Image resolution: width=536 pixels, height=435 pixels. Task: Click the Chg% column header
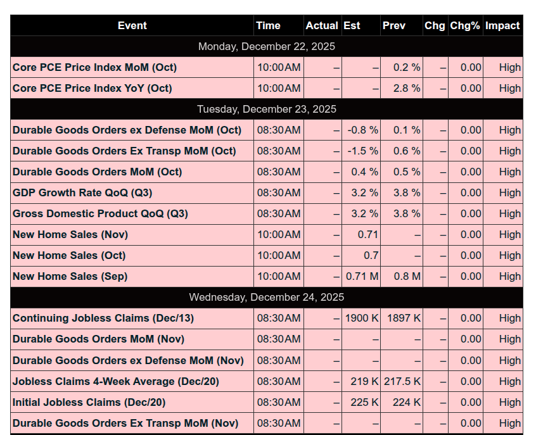[465, 26]
